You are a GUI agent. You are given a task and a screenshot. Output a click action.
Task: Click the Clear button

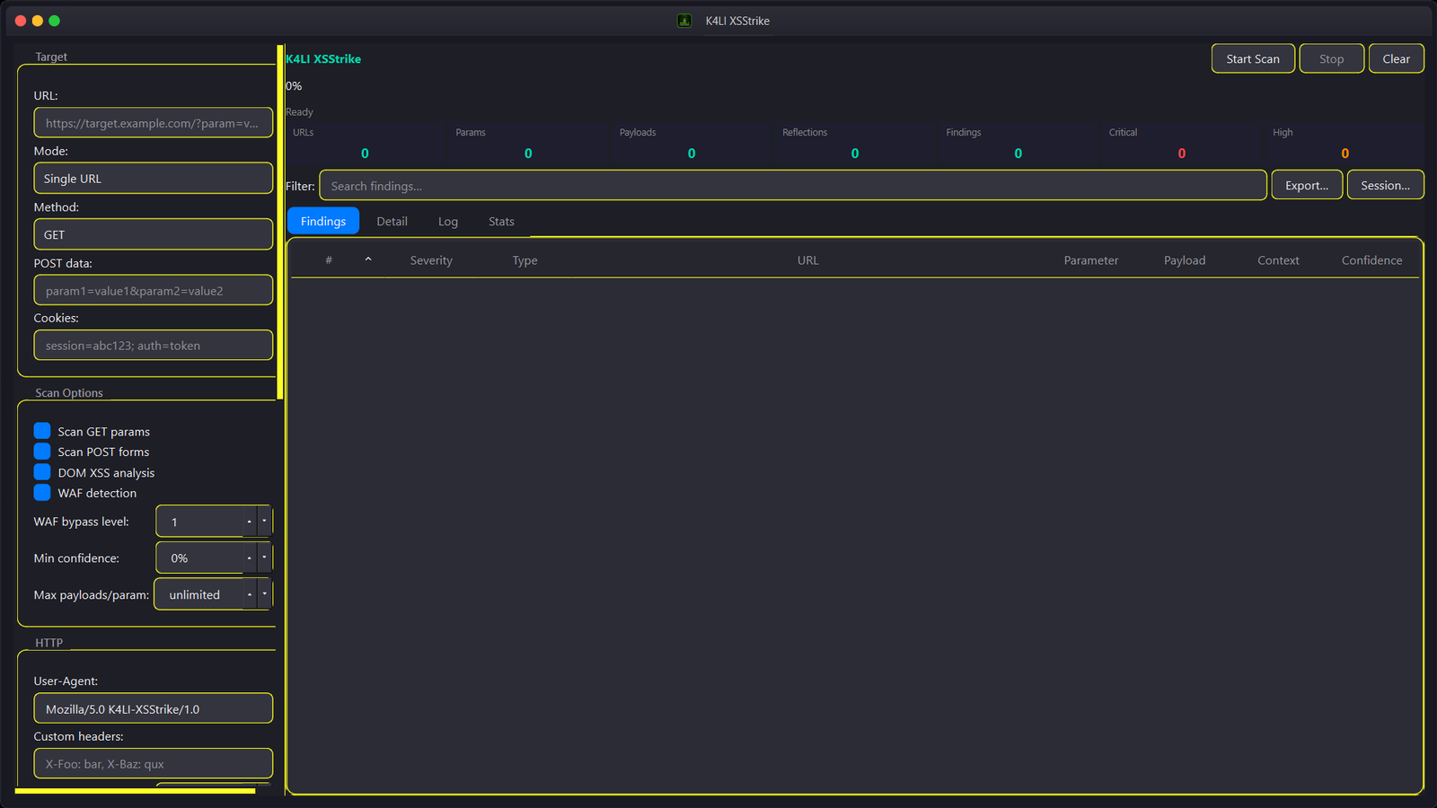click(1397, 58)
